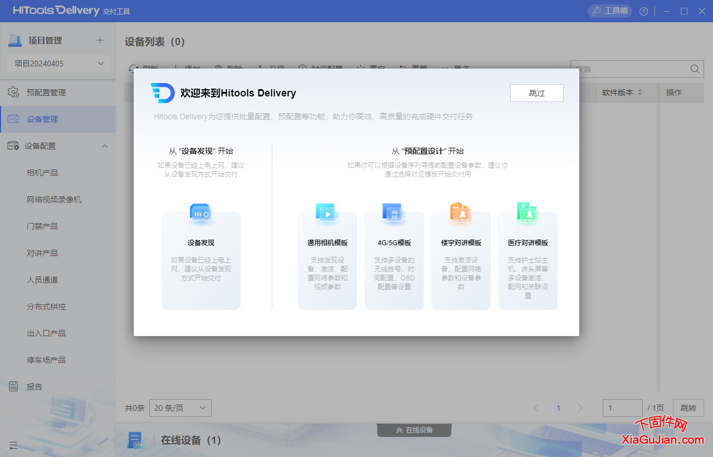The height and width of the screenshot is (457, 713).
Task: Click the Hitools Delivery welcome logo
Action: (163, 93)
